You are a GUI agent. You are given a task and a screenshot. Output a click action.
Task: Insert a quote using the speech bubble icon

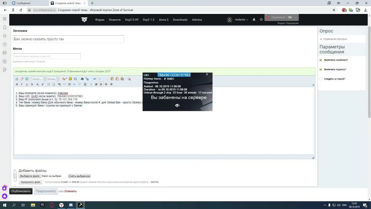point(79,84)
